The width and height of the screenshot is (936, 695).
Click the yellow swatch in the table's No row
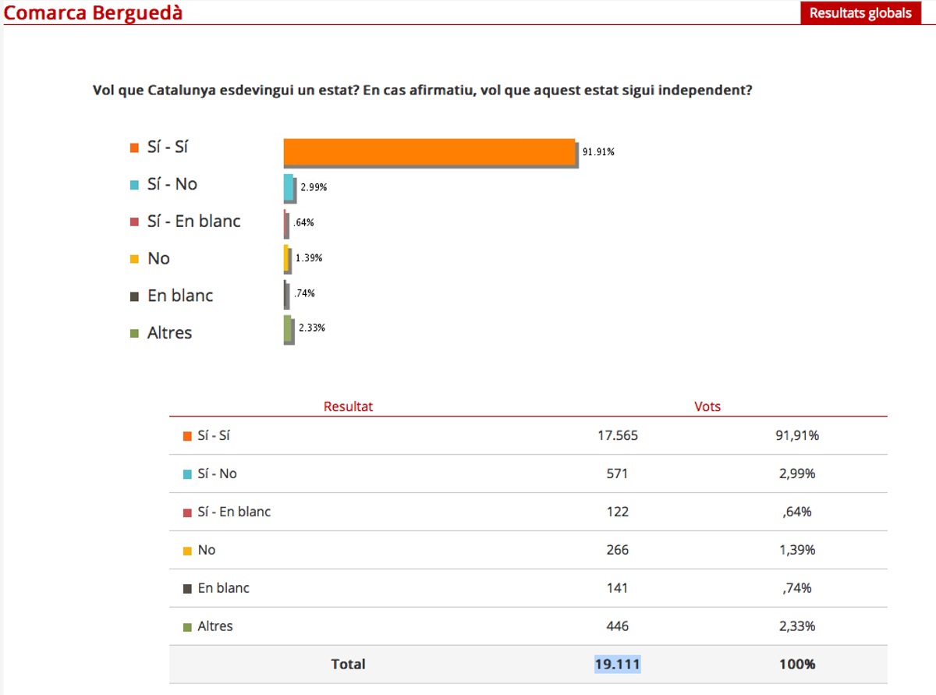187,551
